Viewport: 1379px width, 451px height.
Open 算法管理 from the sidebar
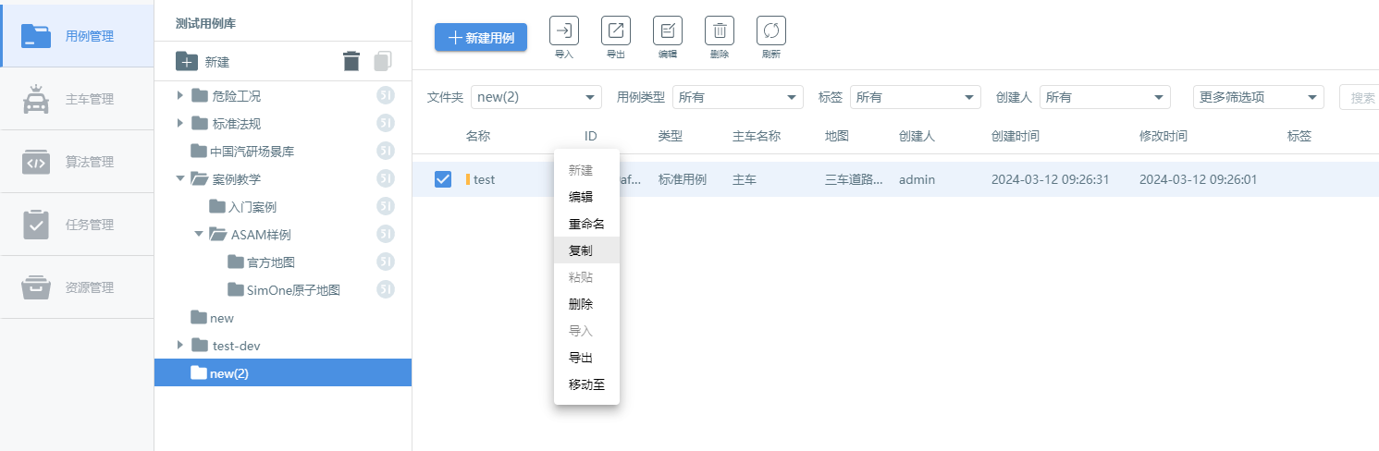coord(76,162)
